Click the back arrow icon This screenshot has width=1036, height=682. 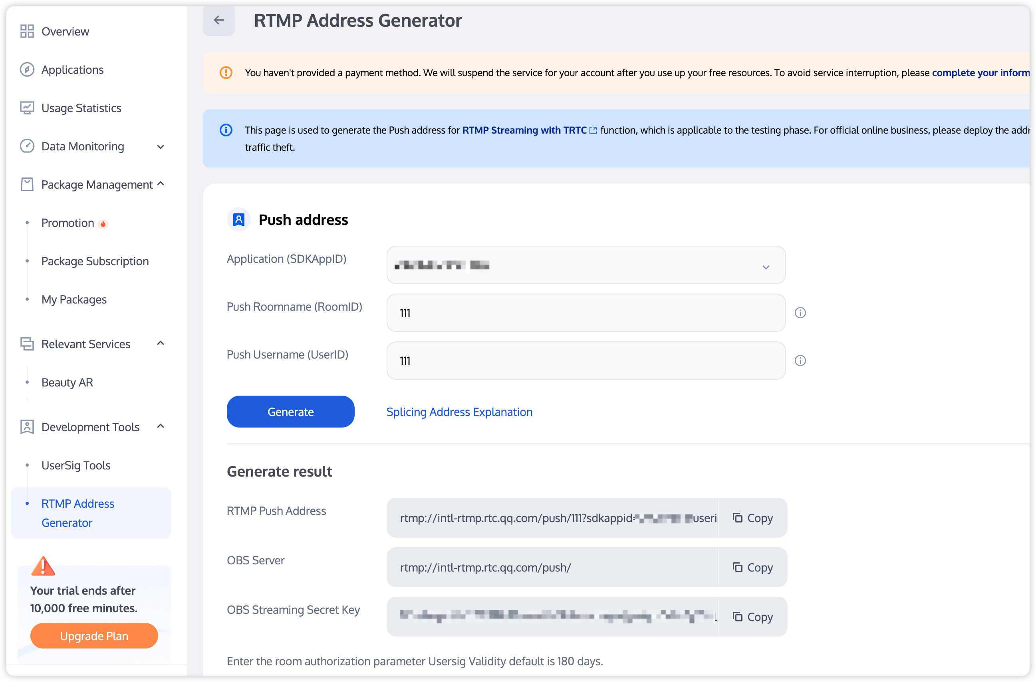(x=218, y=20)
